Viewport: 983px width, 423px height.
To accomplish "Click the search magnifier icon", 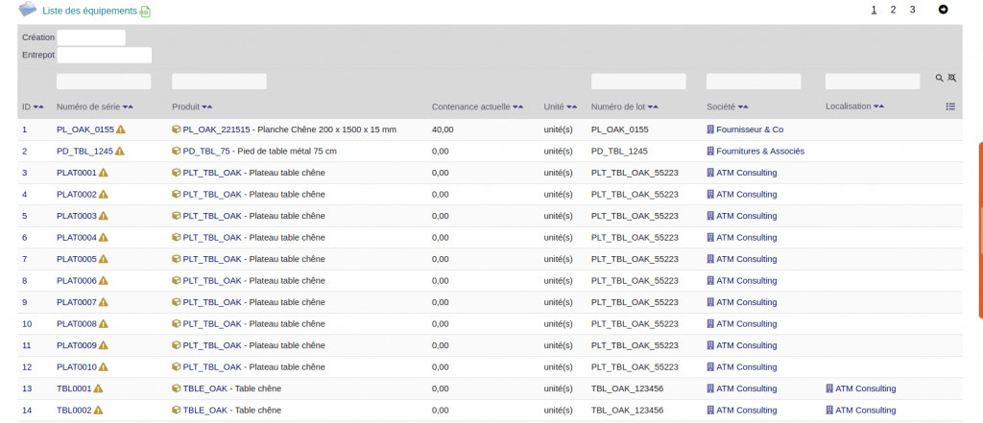I will 940,78.
